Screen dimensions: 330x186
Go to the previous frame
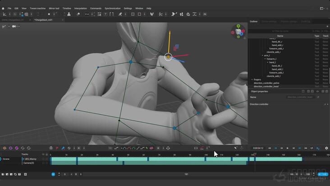tap(282, 148)
